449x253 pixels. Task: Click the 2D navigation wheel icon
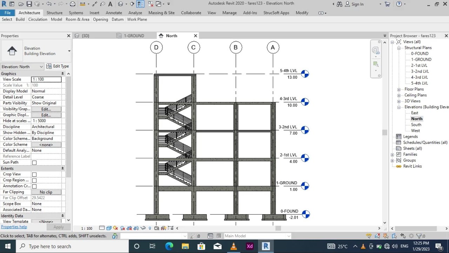click(375, 50)
